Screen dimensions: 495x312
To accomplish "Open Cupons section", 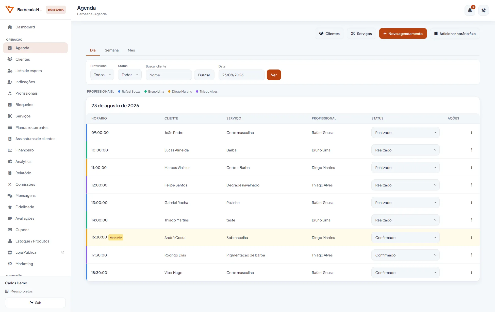I will (x=35, y=230).
